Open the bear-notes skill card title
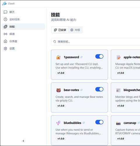This screenshot has width=140, height=146. [71, 90]
